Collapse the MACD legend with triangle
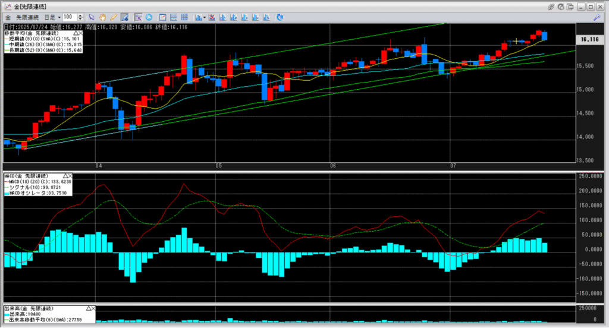The height and width of the screenshot is (328, 609). pyautogui.click(x=65, y=176)
